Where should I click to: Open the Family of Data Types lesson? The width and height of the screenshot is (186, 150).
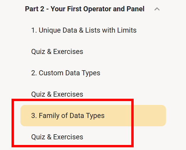(68, 116)
